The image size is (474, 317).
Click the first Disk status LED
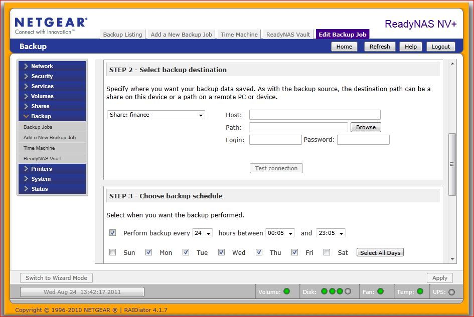pos(324,291)
